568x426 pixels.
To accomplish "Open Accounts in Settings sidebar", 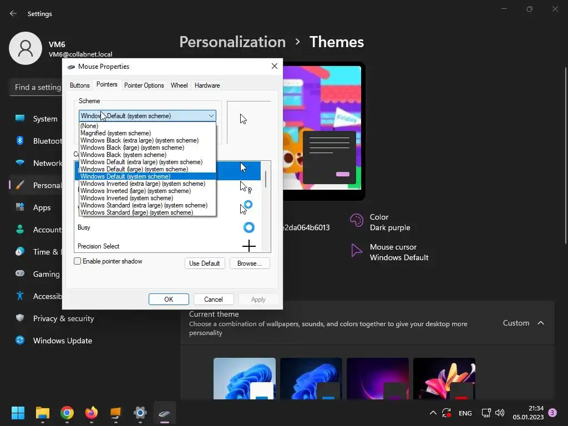I will point(36,230).
